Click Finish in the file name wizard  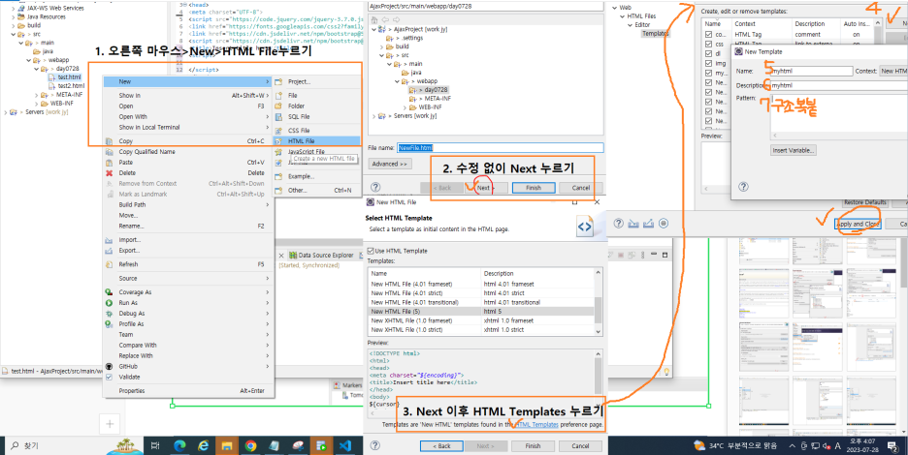pos(534,188)
